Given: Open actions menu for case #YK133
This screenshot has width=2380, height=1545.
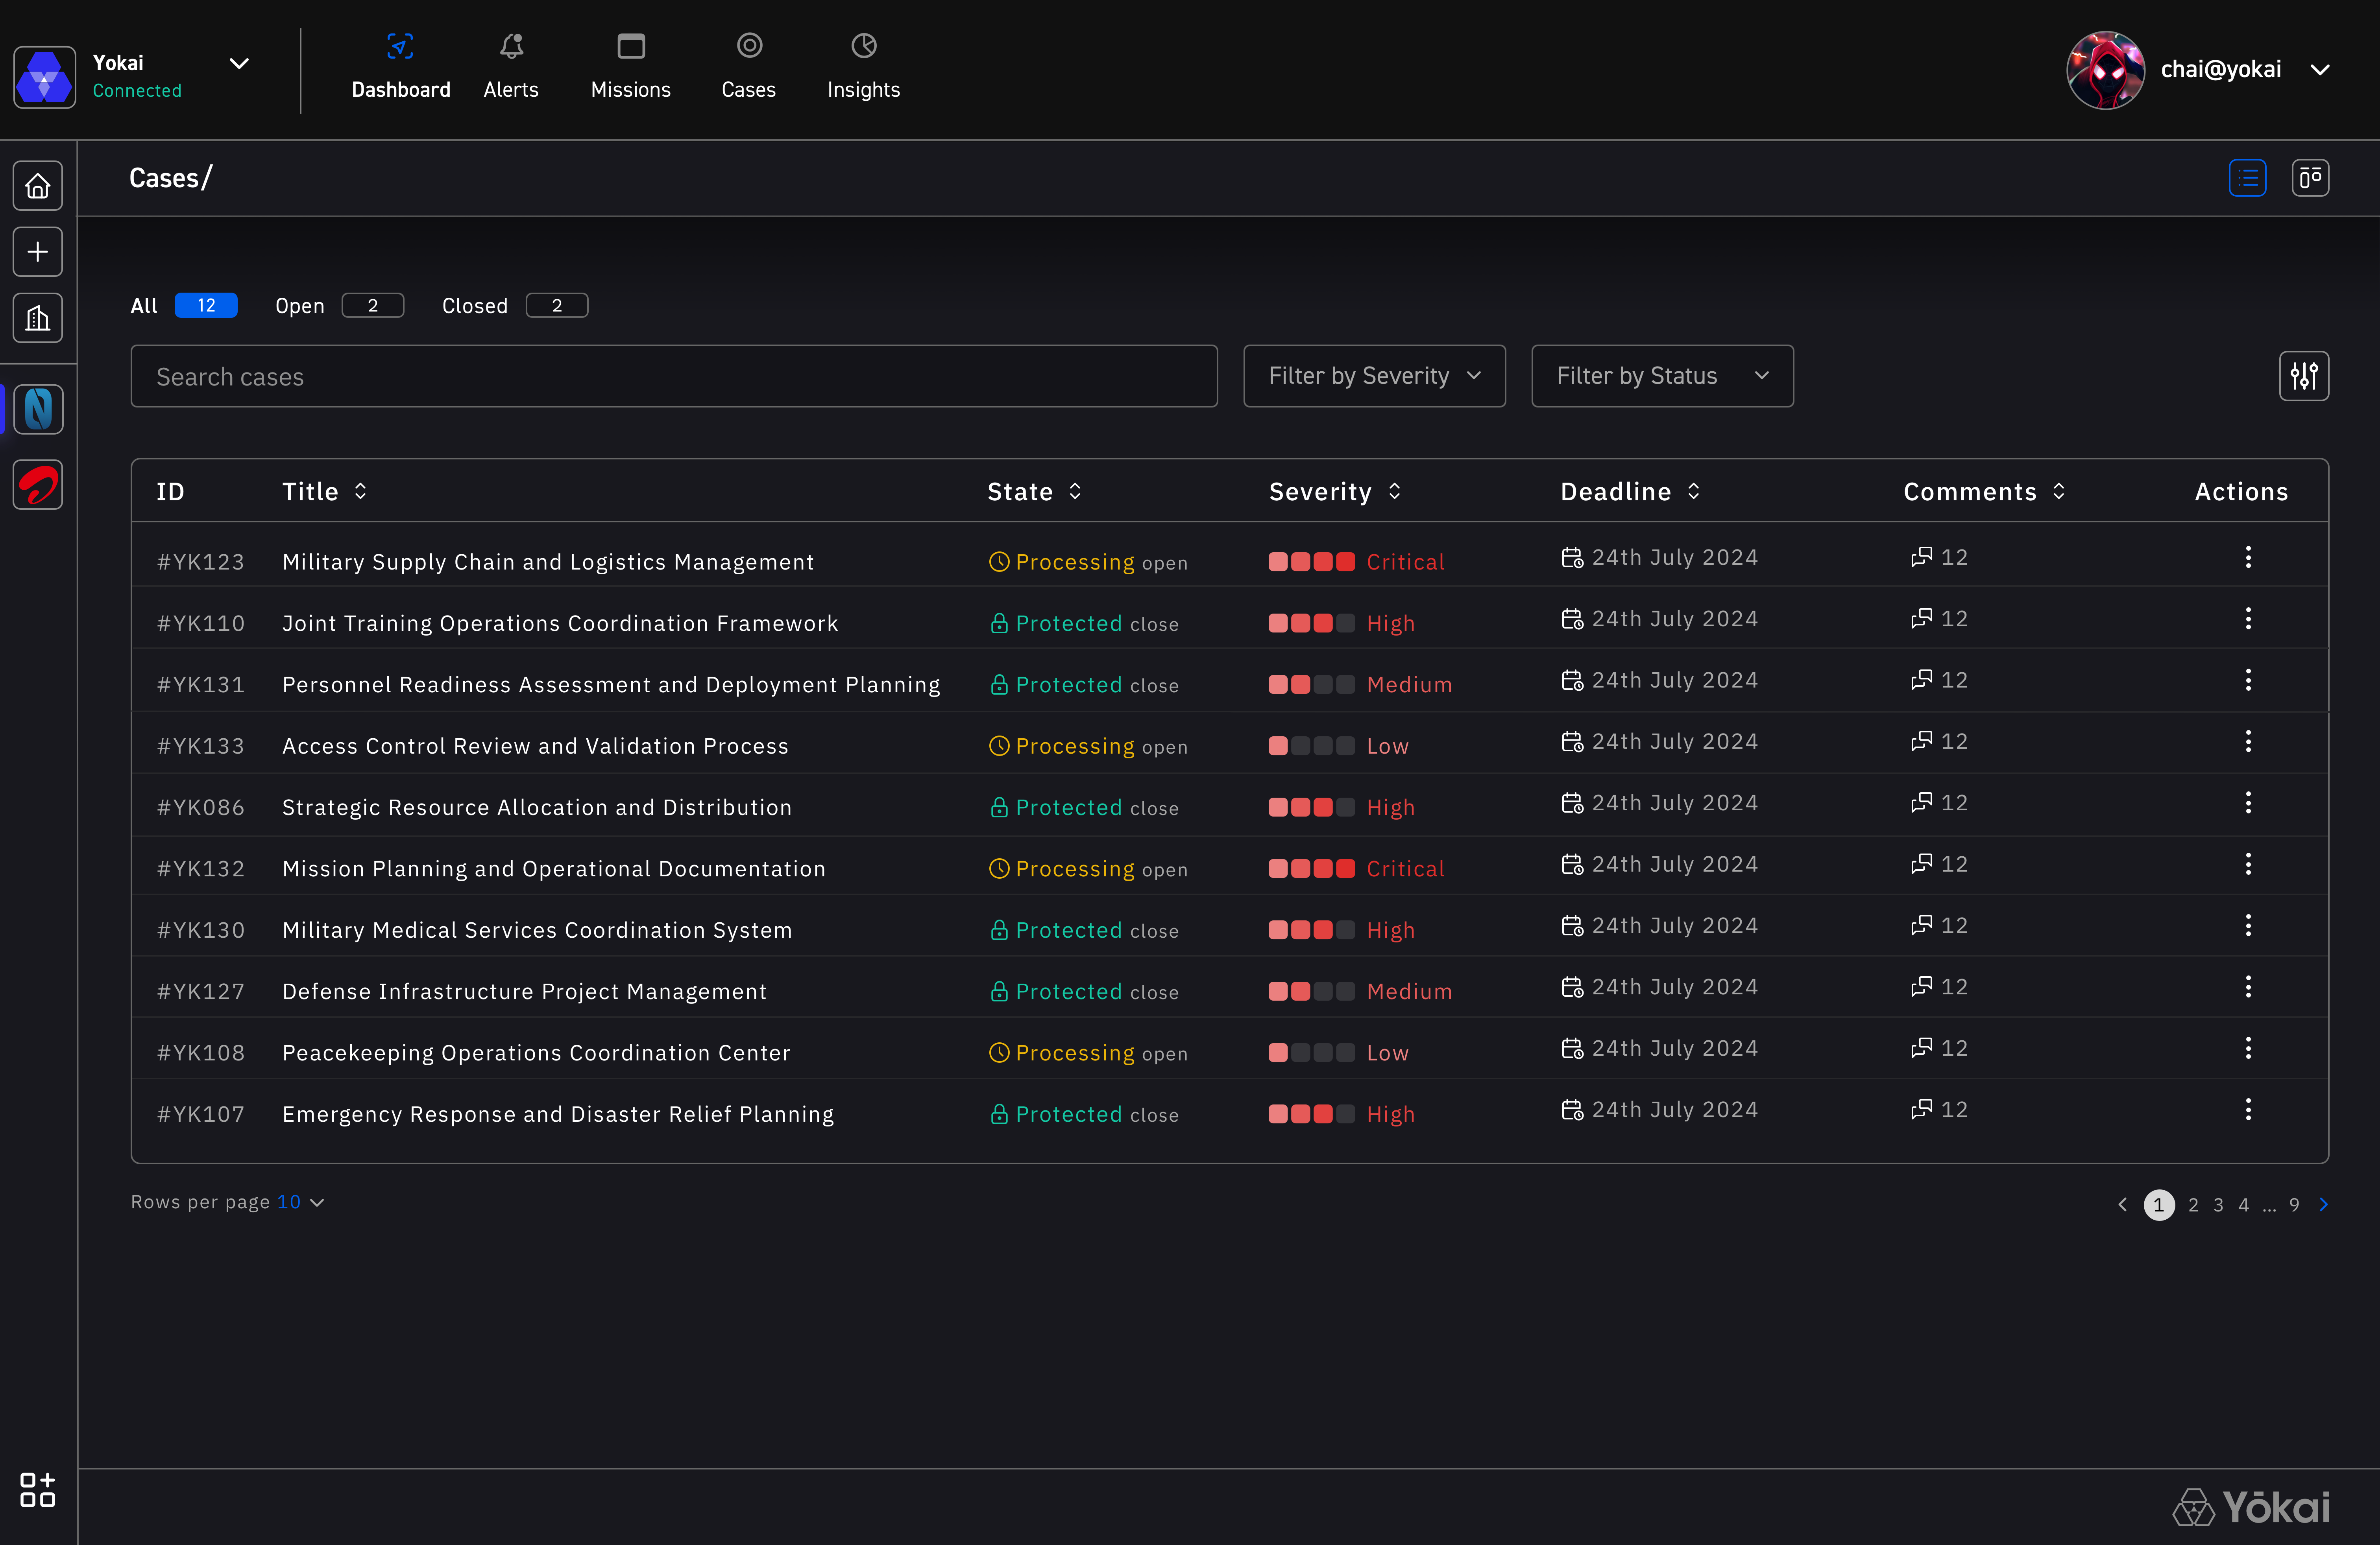Looking at the screenshot, I should coord(2248,741).
